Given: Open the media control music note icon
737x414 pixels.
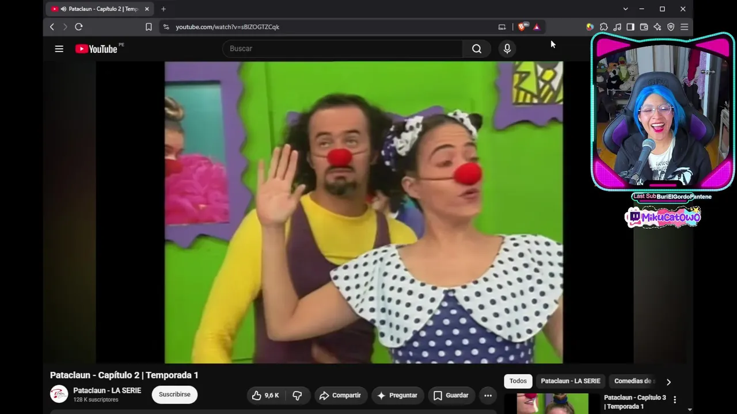Looking at the screenshot, I should click(x=617, y=27).
